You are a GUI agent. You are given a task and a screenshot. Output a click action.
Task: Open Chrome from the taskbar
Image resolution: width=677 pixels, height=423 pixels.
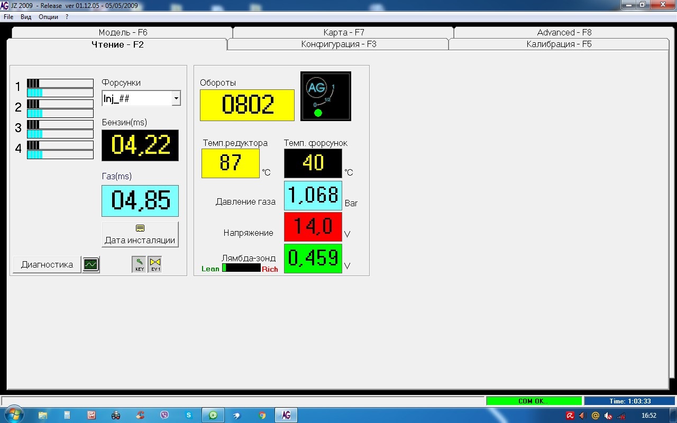point(262,415)
